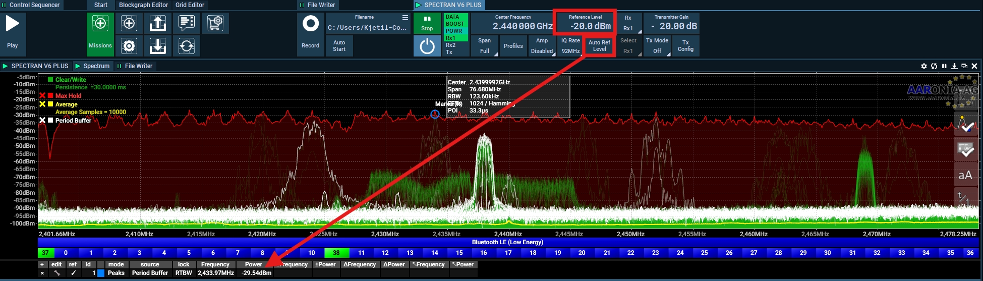The image size is (983, 281).
Task: Open the Tx Mode Off dropdown
Action: tap(657, 46)
